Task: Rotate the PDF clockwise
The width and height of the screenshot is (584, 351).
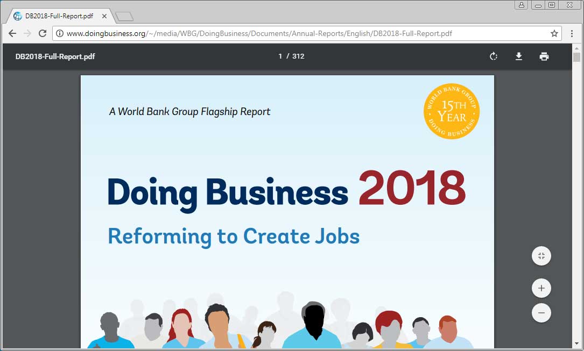Action: point(493,56)
